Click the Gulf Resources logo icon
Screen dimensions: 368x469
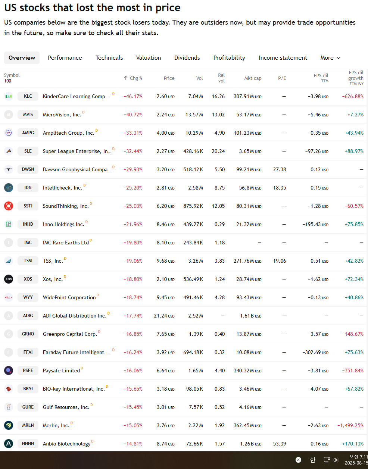[x=9, y=407]
